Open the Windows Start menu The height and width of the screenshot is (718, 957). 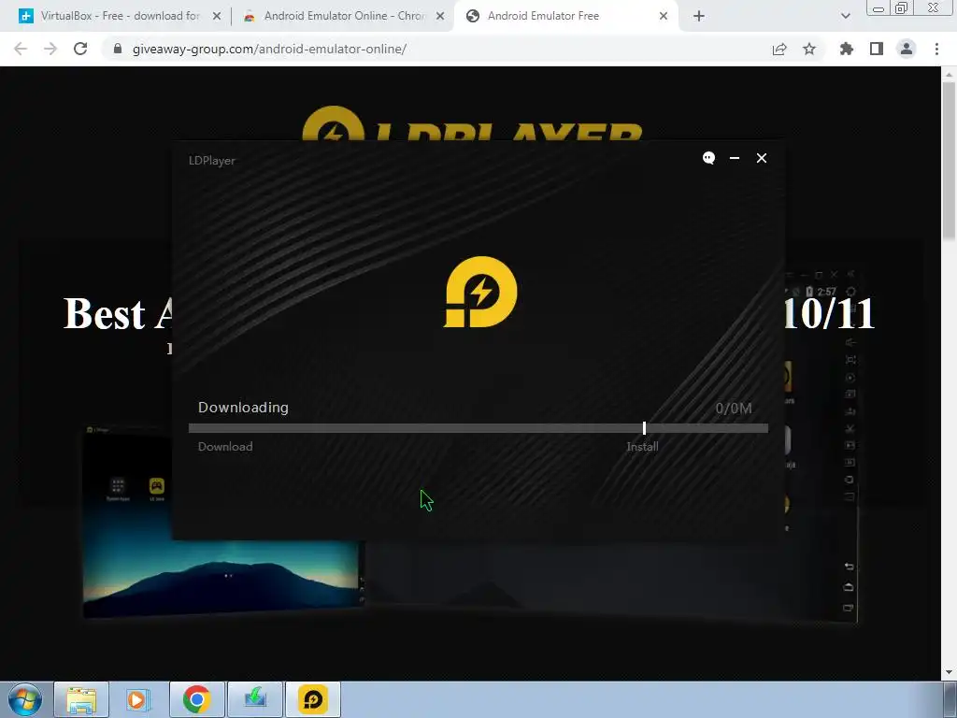[x=24, y=699]
